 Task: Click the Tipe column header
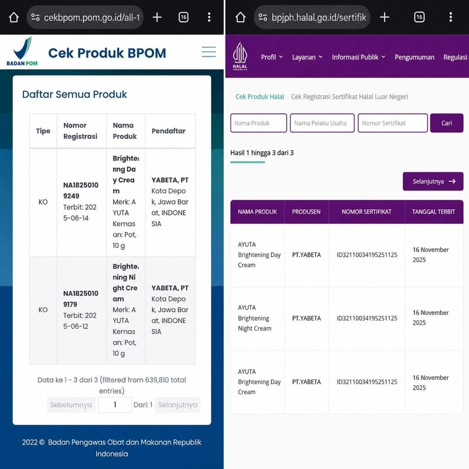tap(43, 131)
